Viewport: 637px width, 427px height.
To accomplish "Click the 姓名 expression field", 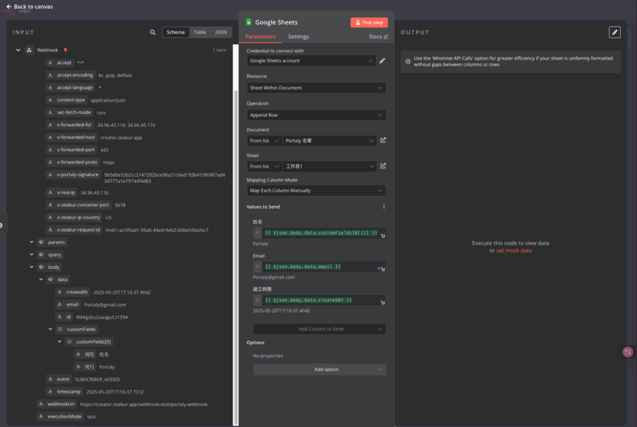I will pos(321,233).
